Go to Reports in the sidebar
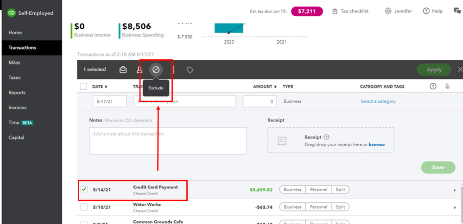Image resolution: width=463 pixels, height=224 pixels. pyautogui.click(x=17, y=93)
